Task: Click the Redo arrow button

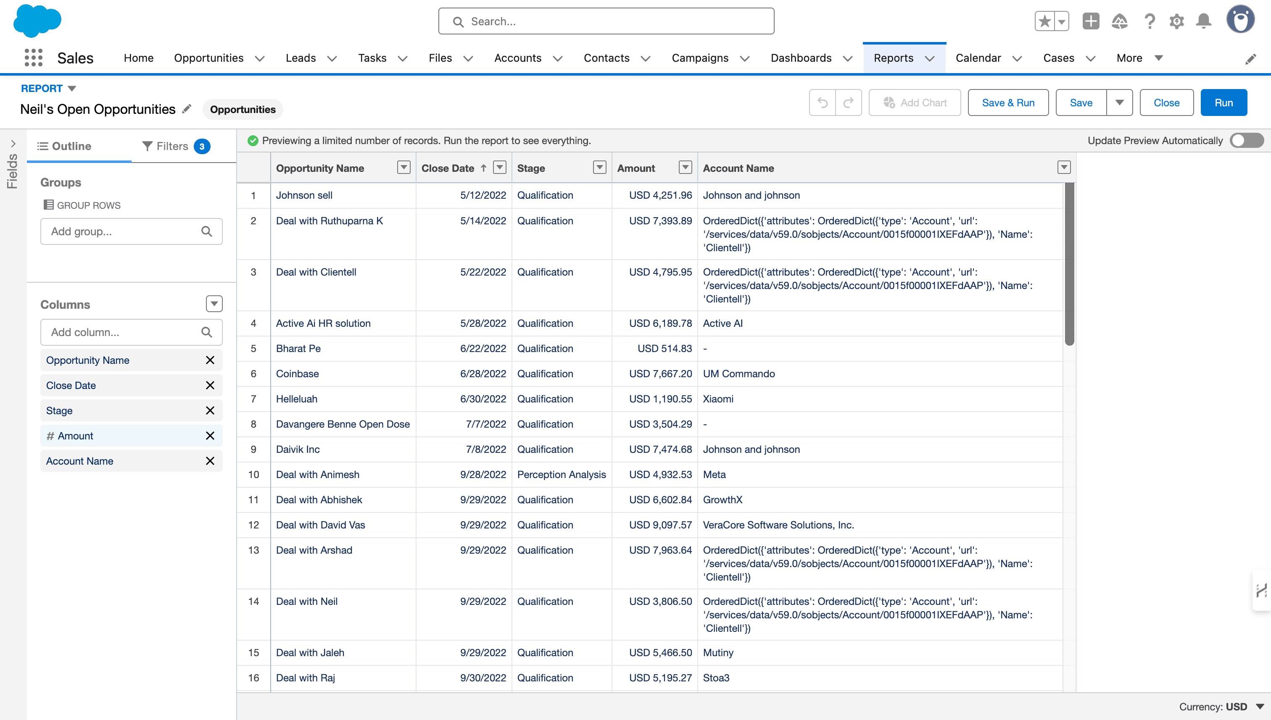Action: 849,103
